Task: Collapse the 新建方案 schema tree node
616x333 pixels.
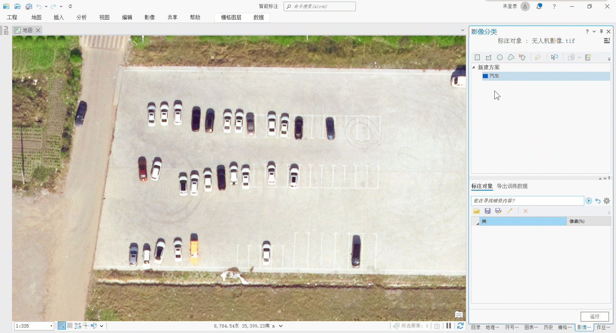Action: pos(474,67)
